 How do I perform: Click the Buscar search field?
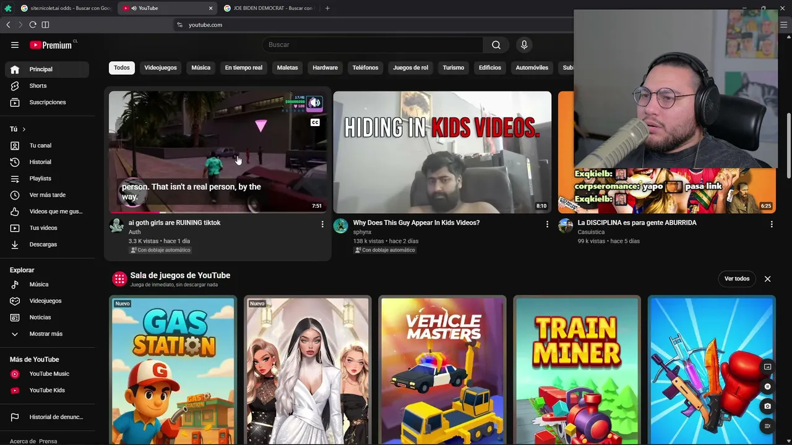[x=374, y=44]
